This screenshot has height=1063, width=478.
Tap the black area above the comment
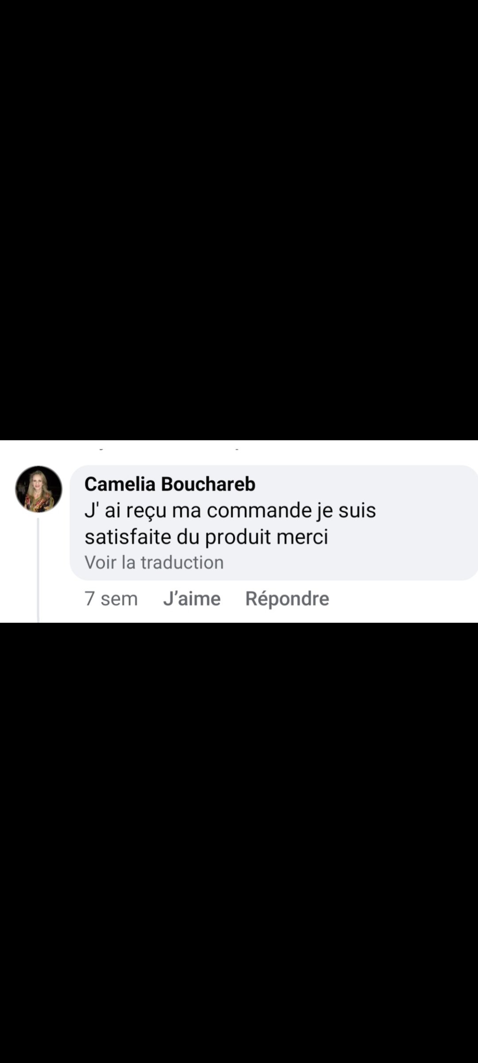[x=239, y=220]
